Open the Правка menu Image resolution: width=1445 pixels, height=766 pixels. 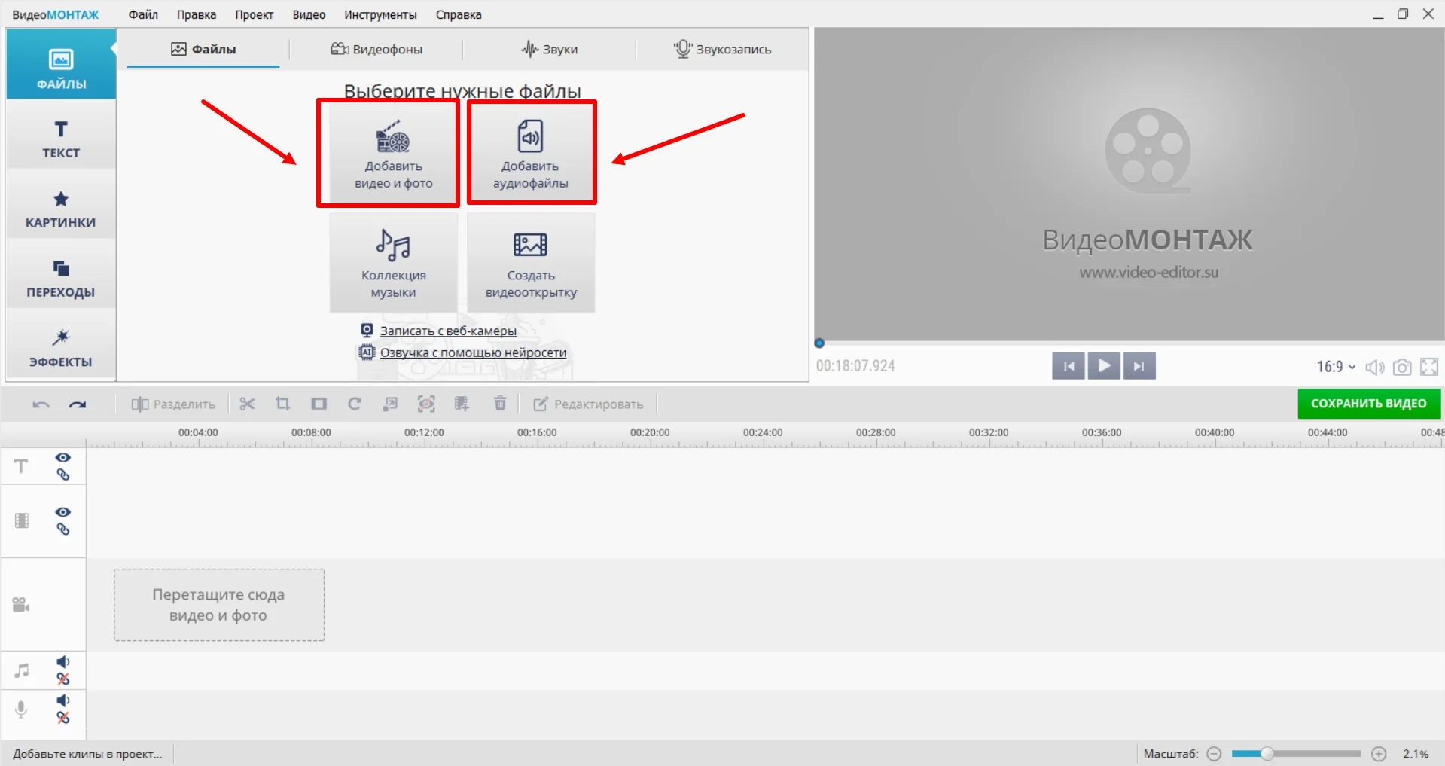(x=197, y=14)
